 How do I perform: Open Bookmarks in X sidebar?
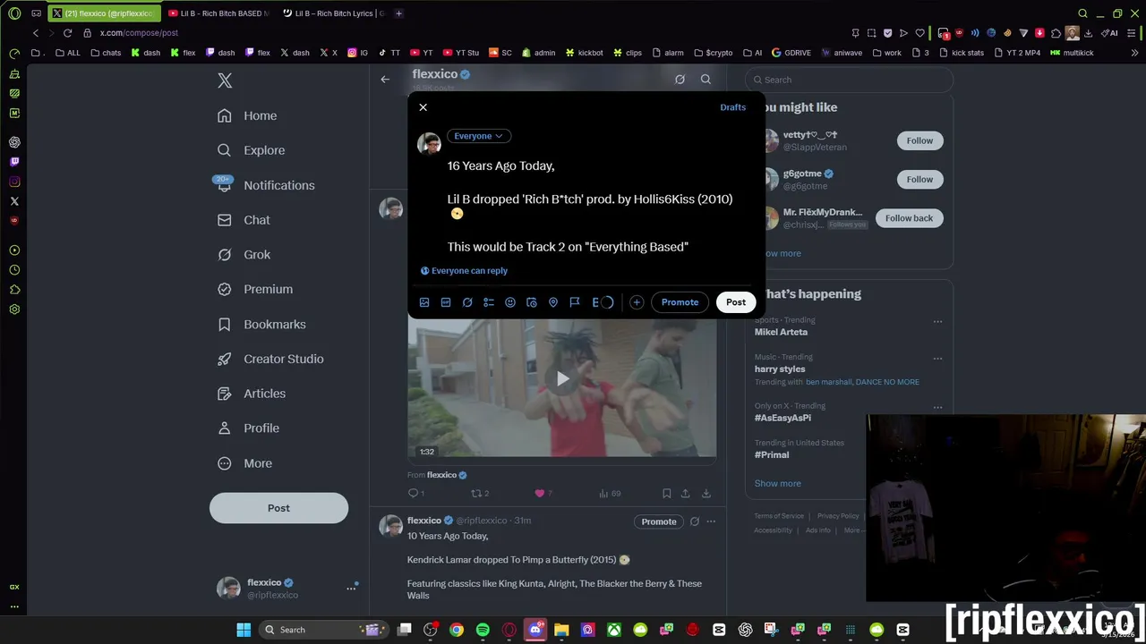click(x=261, y=324)
